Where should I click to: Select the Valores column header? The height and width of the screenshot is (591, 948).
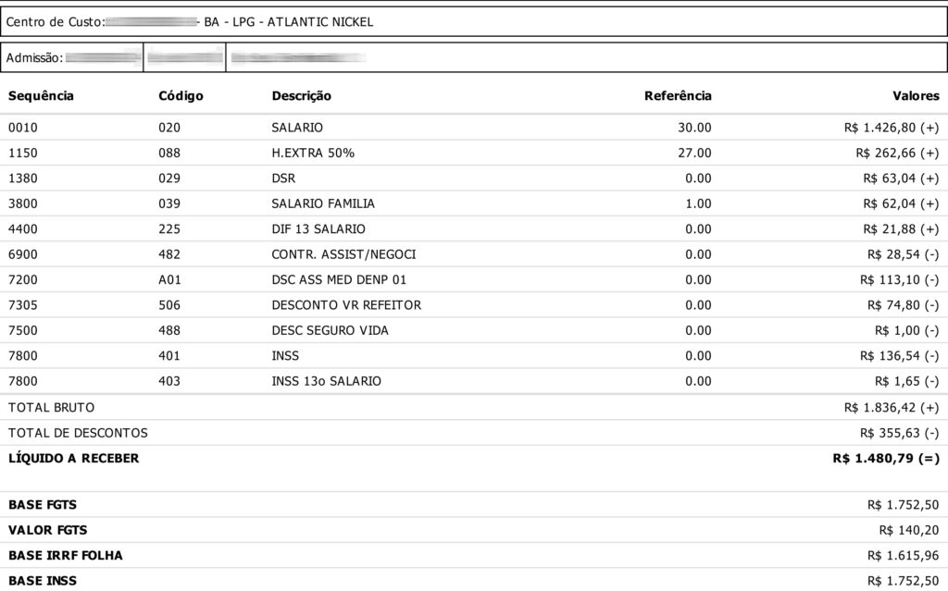915,96
